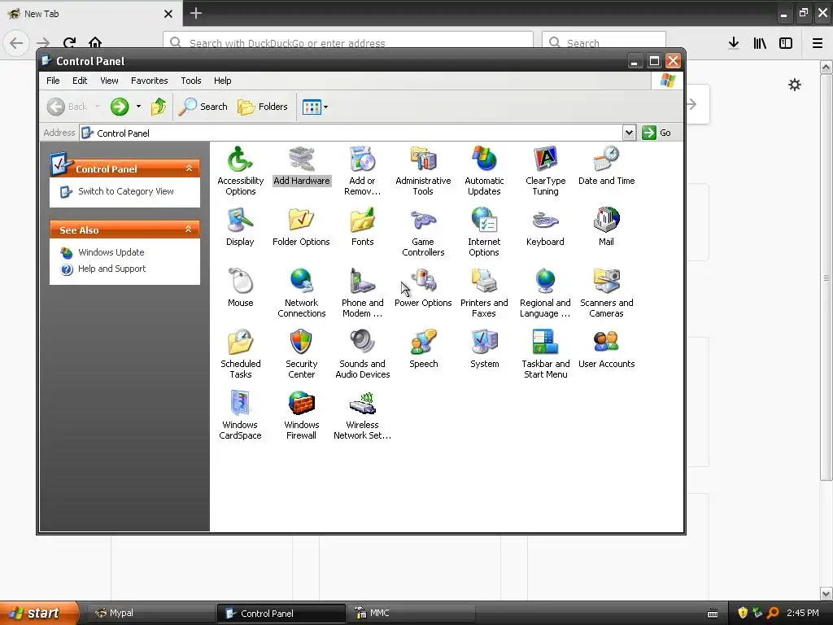Expand the Address bar dropdown

tap(629, 133)
